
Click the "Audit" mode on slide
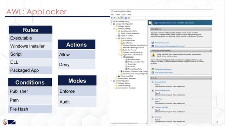77,102
